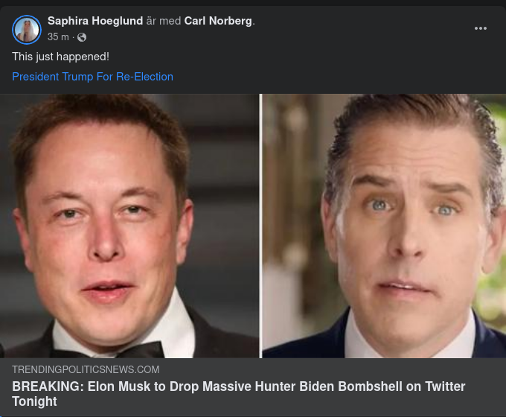
Task: Click the 'This just happened!' post text
Action: [x=60, y=57]
